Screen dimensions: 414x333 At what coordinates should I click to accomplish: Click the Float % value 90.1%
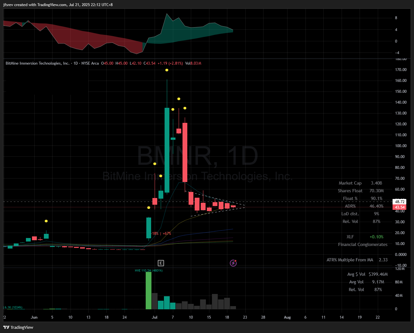[377, 199]
